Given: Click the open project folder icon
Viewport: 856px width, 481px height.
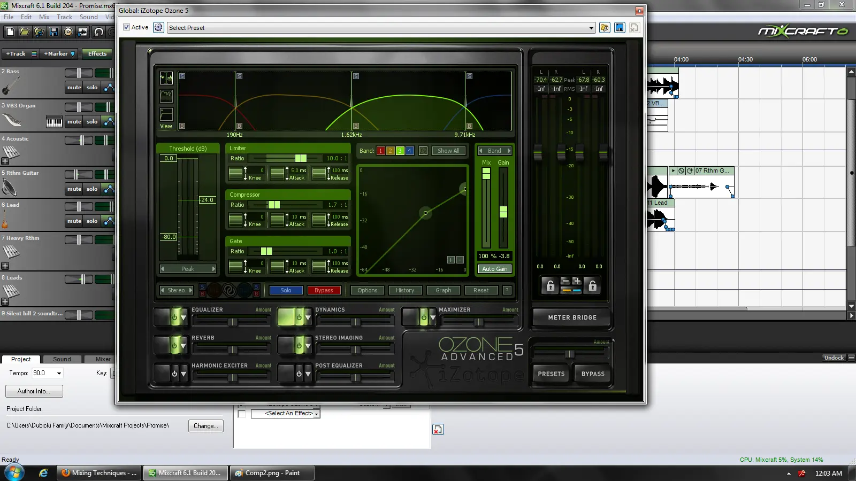Looking at the screenshot, I should click(x=25, y=32).
